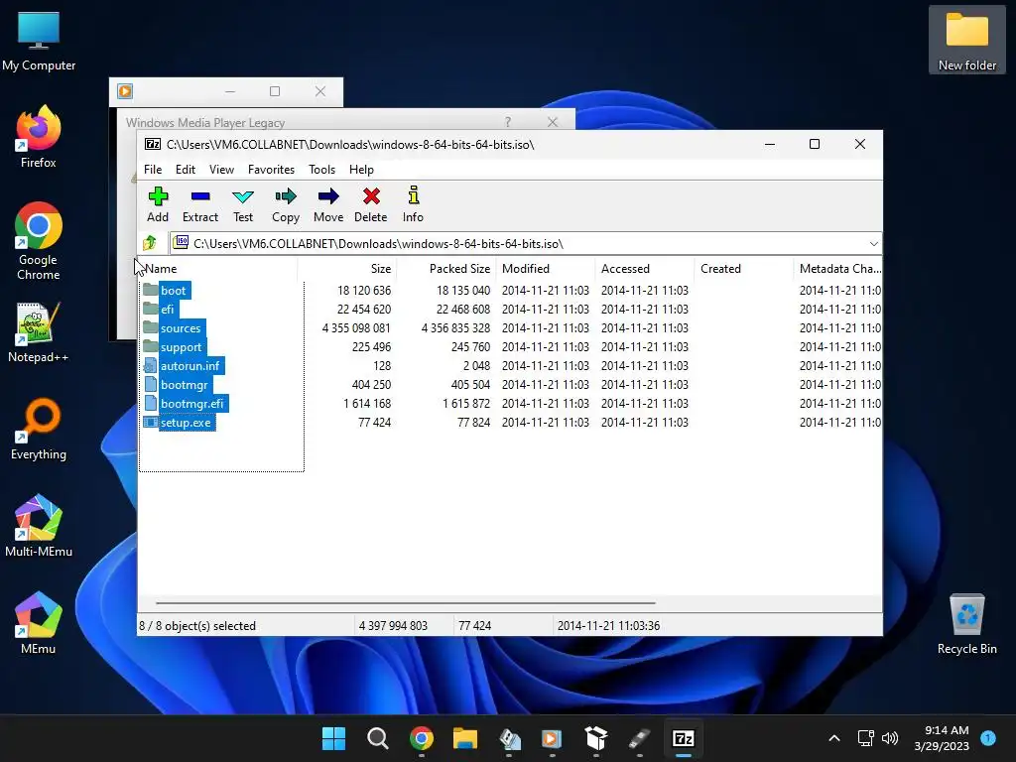
Task: Sort by Packed Size column header
Action: [445, 268]
